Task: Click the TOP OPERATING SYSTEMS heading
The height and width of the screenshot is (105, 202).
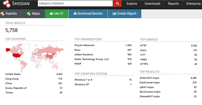Action: tap(91, 74)
